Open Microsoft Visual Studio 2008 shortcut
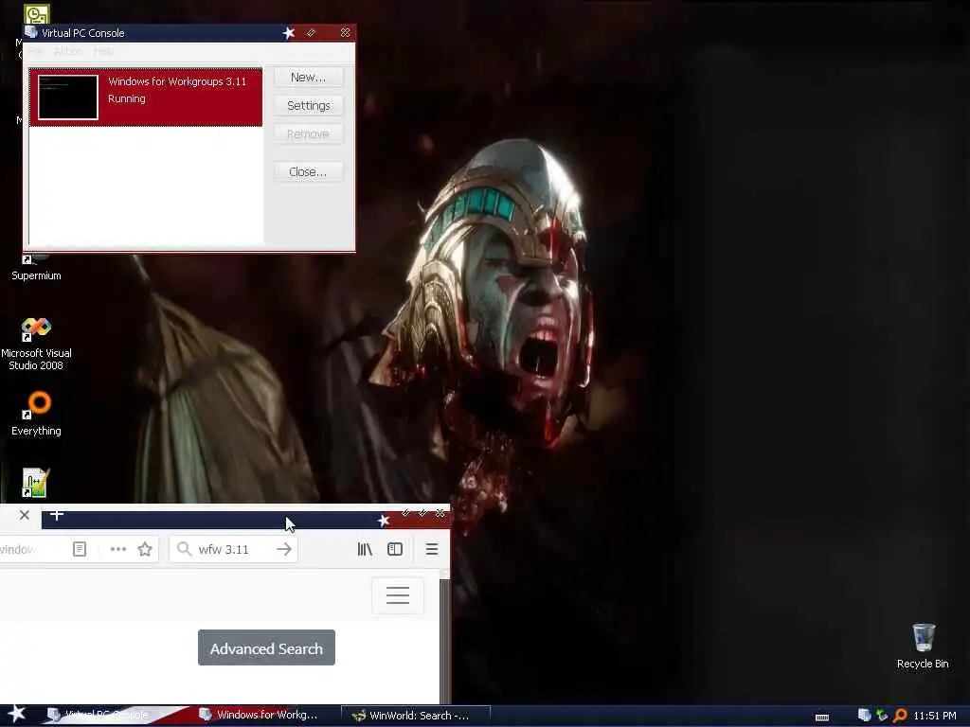Image resolution: width=970 pixels, height=727 pixels. pos(36,344)
